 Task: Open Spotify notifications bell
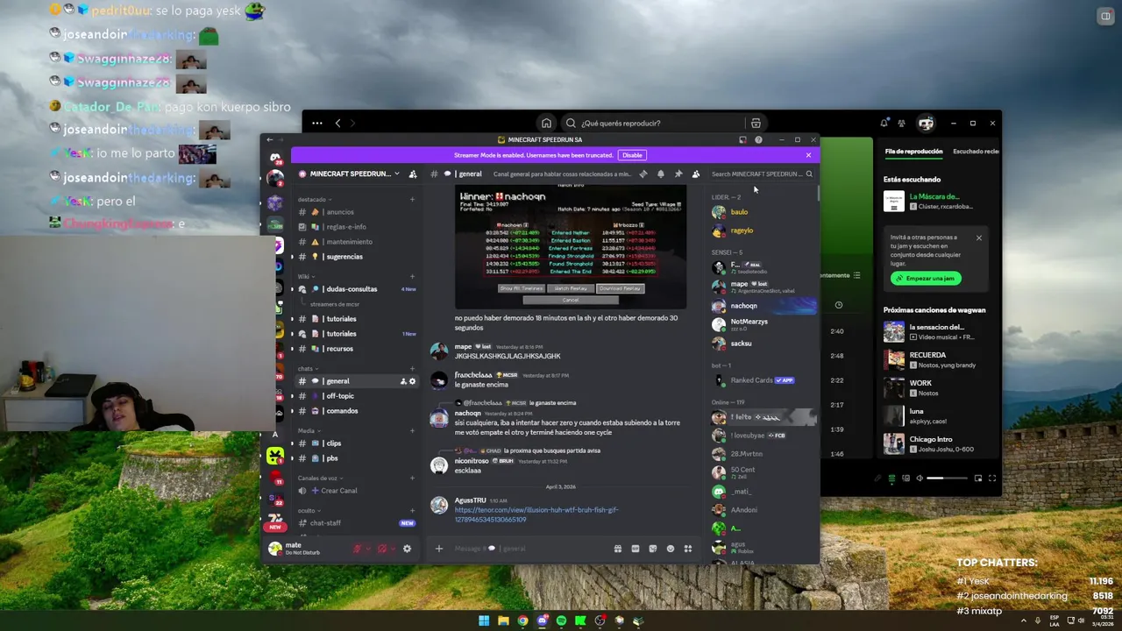884,124
